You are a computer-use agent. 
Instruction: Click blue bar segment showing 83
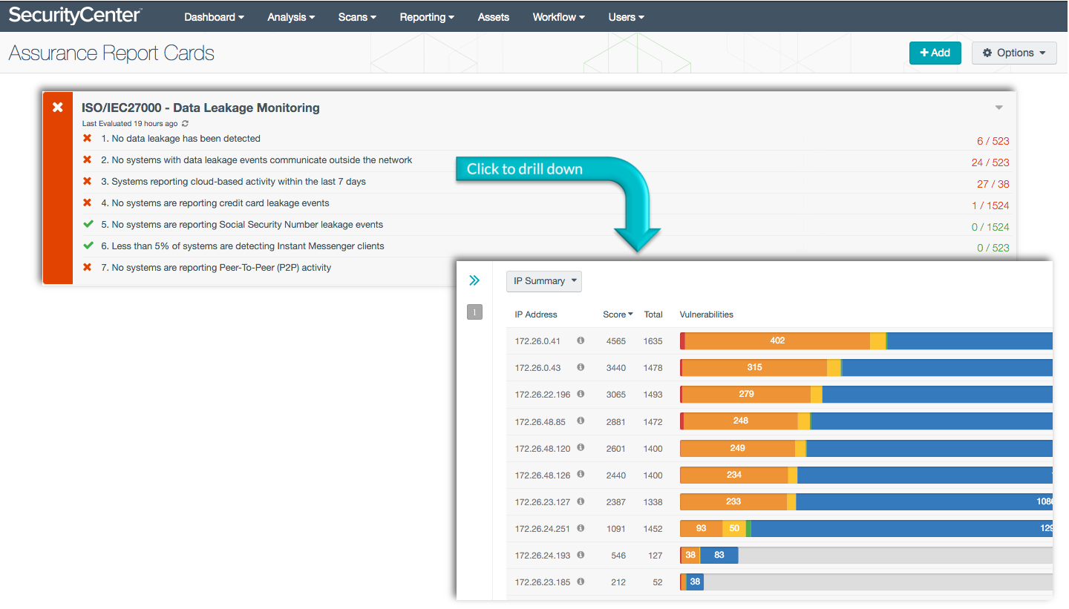719,556
